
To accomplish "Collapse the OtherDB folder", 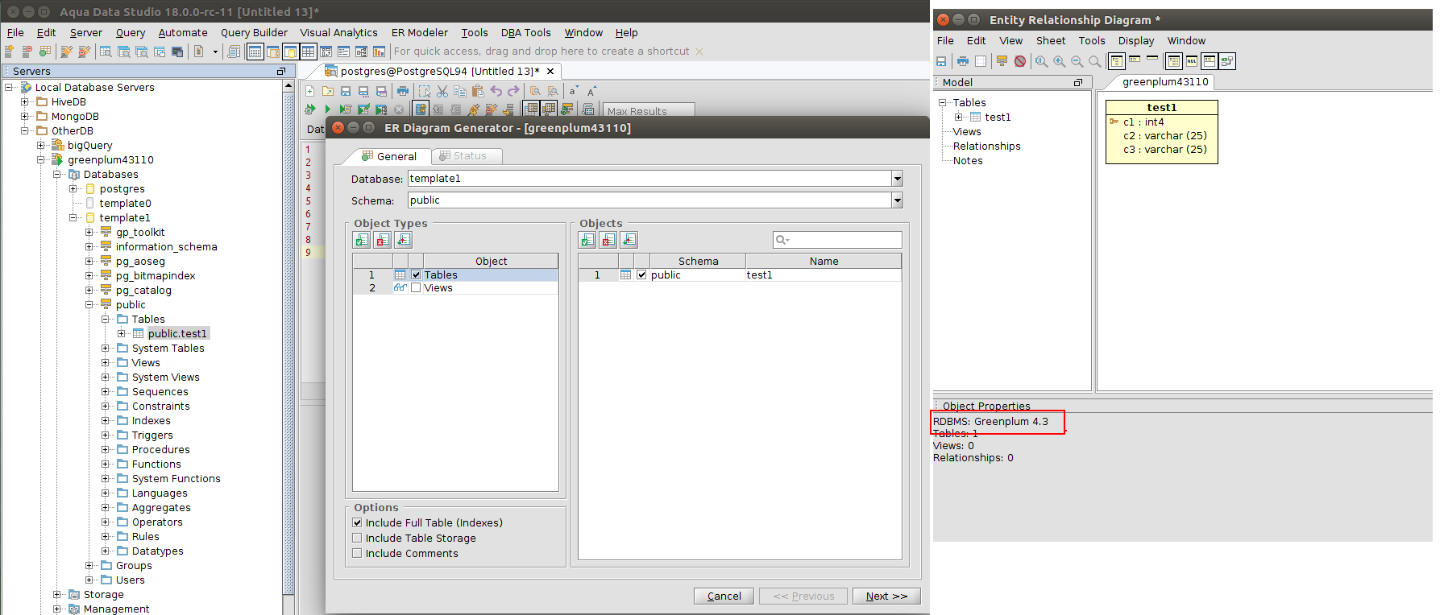I will click(x=25, y=130).
